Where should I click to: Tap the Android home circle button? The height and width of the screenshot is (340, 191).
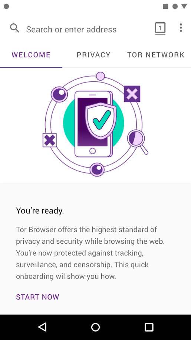[x=95, y=327]
